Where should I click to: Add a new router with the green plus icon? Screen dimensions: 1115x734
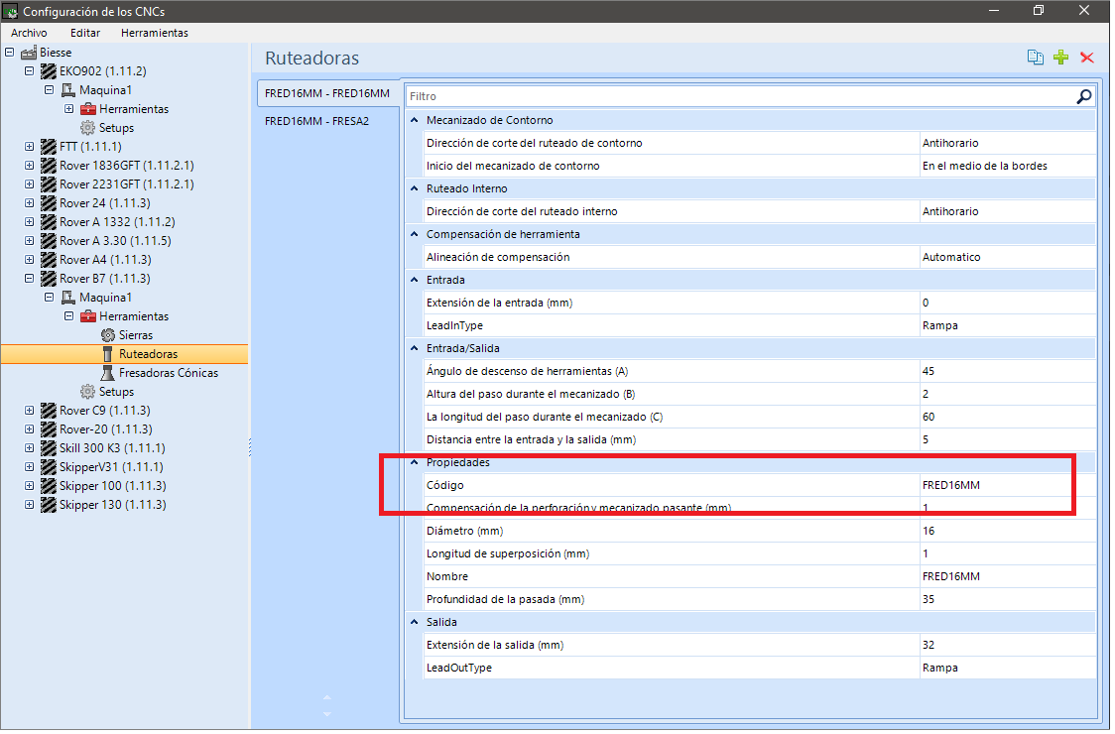(1061, 58)
